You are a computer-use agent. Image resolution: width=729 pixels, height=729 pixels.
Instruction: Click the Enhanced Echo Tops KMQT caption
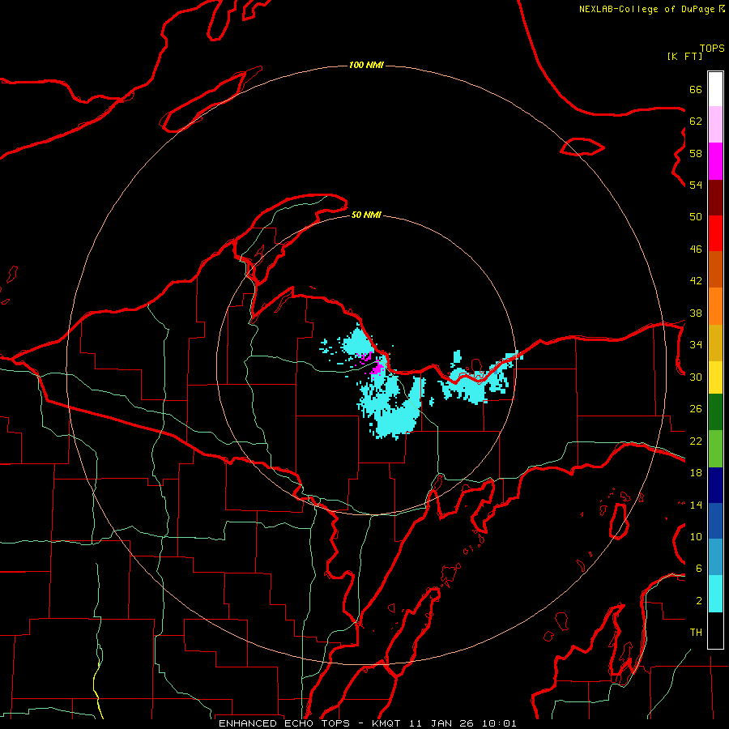coord(367,723)
